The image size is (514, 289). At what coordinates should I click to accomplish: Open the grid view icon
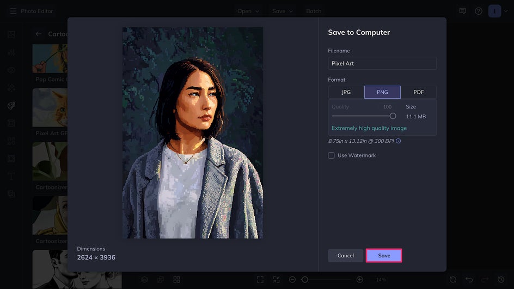coord(176,280)
